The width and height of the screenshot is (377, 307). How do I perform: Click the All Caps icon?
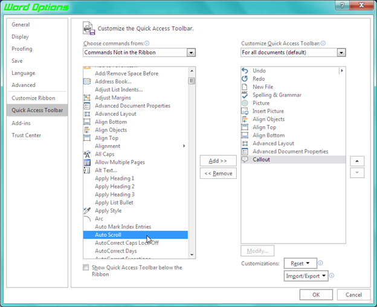87,154
